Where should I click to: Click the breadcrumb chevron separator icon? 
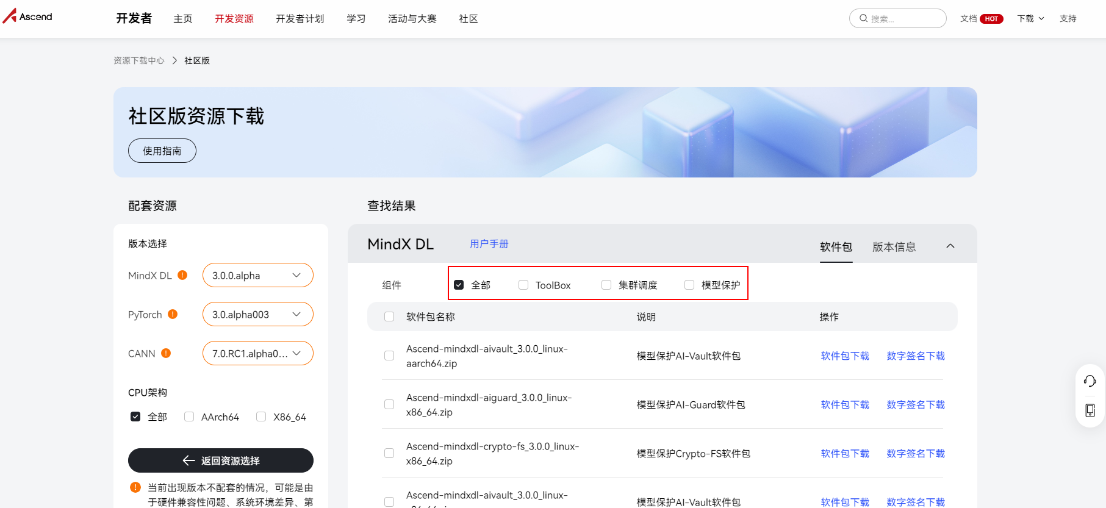(174, 60)
